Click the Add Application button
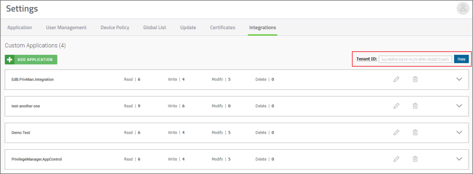The width and height of the screenshot is (473, 174). click(31, 60)
